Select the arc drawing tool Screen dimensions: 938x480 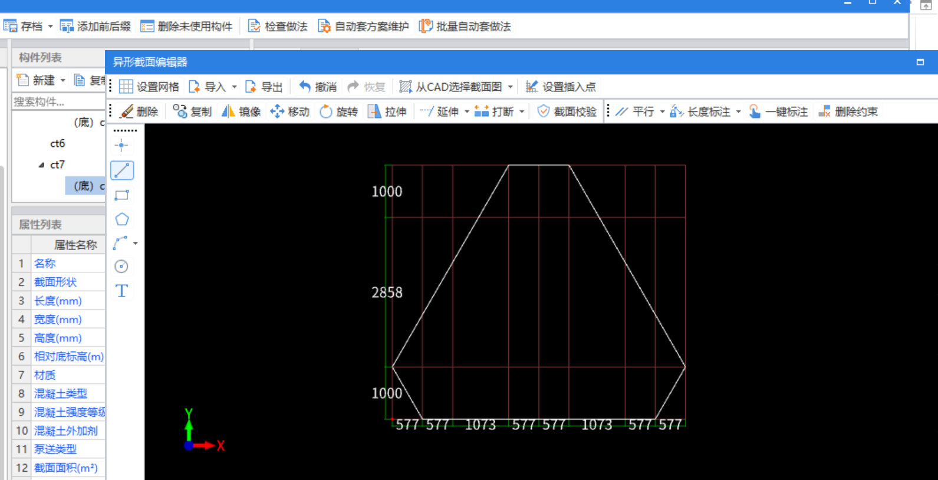click(120, 243)
